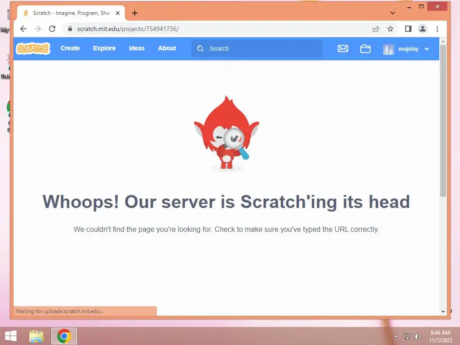Click the page vertical scrollbar thumb
Viewport: 460px width, 345px height.
pos(443,120)
